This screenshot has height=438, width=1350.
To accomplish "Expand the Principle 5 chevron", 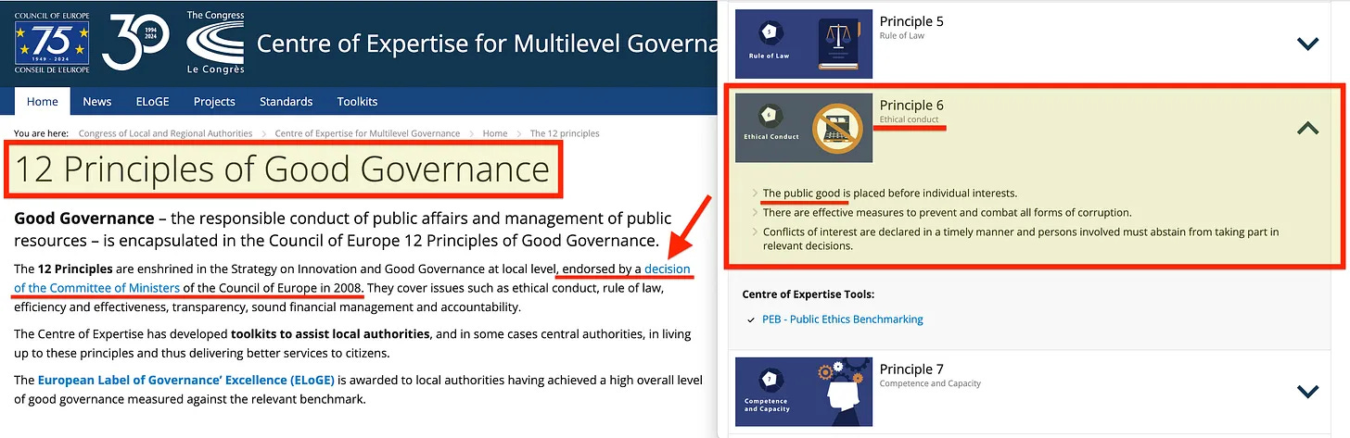I will pyautogui.click(x=1307, y=44).
